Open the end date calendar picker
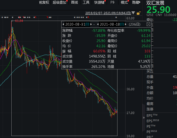This screenshot has height=138, width=177. coord(122,24)
